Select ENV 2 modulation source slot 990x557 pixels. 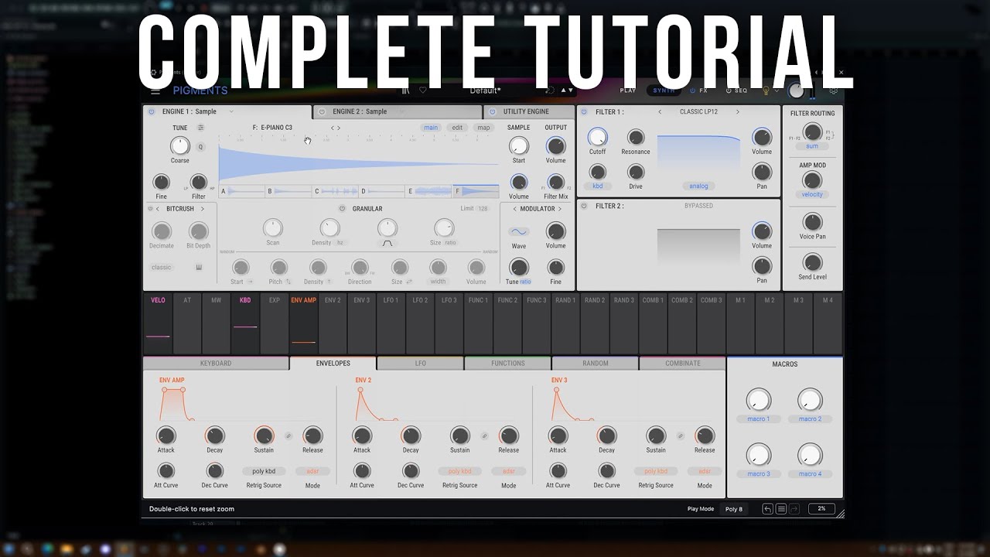tap(333, 323)
